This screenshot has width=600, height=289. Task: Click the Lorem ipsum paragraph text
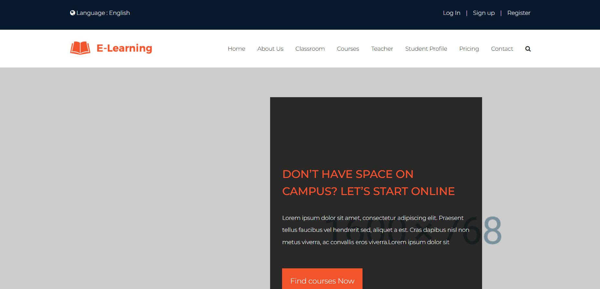pyautogui.click(x=376, y=230)
